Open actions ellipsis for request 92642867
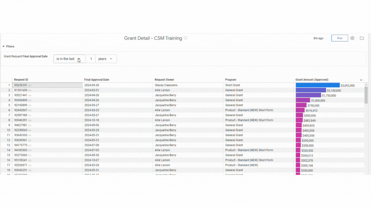Screen dimensions: 371x208 [30, 110]
